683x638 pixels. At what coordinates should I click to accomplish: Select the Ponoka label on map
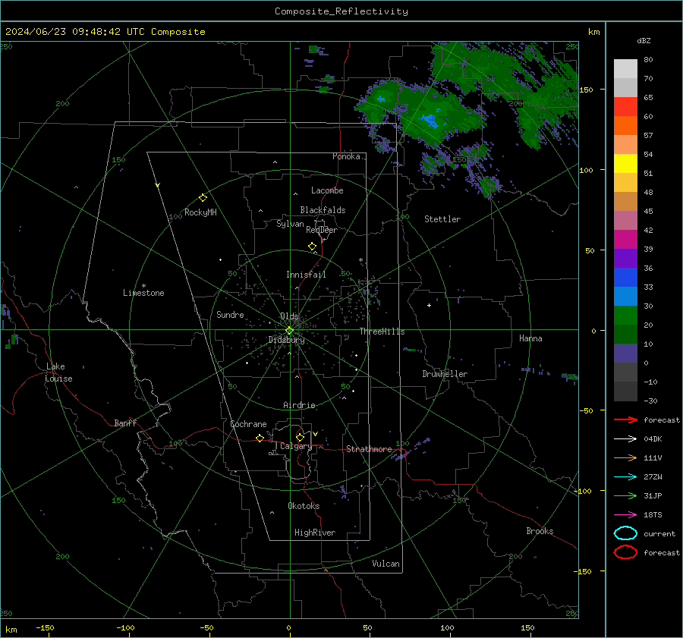tap(346, 156)
